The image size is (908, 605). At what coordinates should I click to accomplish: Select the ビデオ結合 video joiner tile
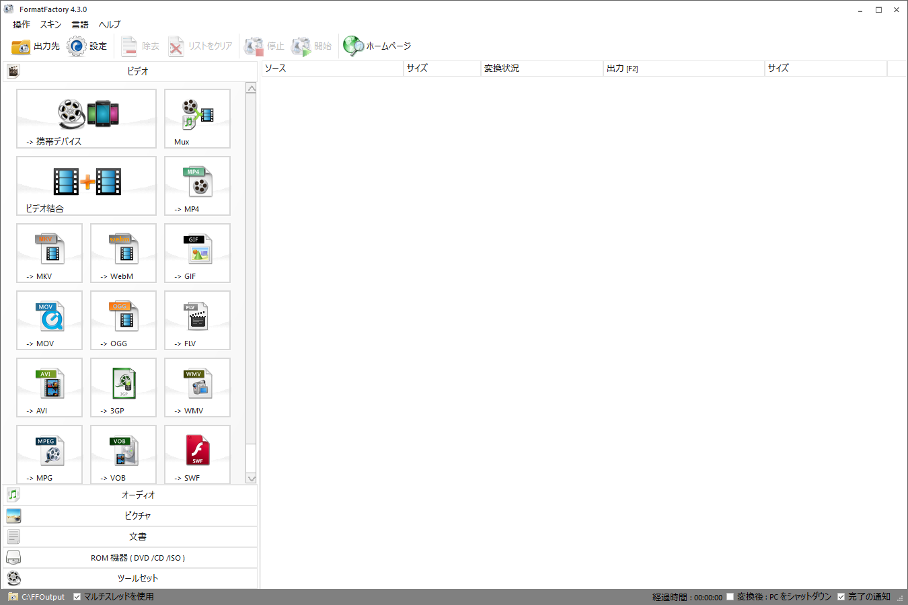[x=86, y=186]
